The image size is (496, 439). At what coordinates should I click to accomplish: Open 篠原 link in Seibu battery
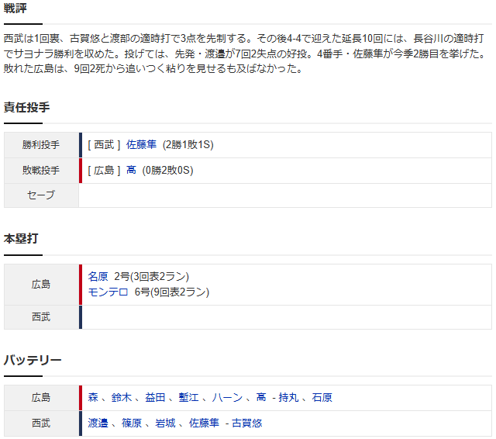click(x=132, y=423)
